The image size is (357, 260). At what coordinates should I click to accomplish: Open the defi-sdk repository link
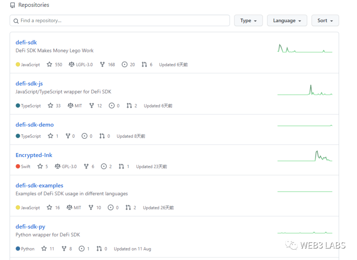[x=26, y=42]
